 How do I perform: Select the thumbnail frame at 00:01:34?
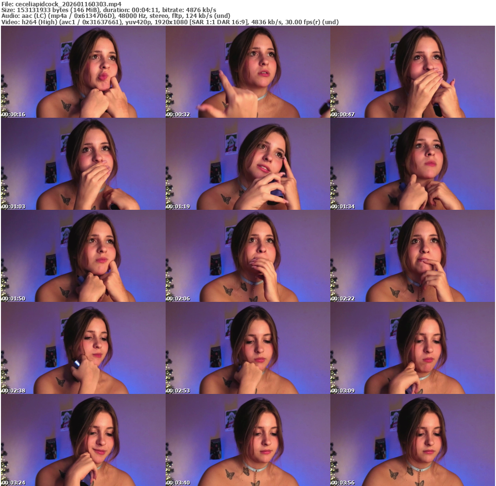pyautogui.click(x=413, y=164)
